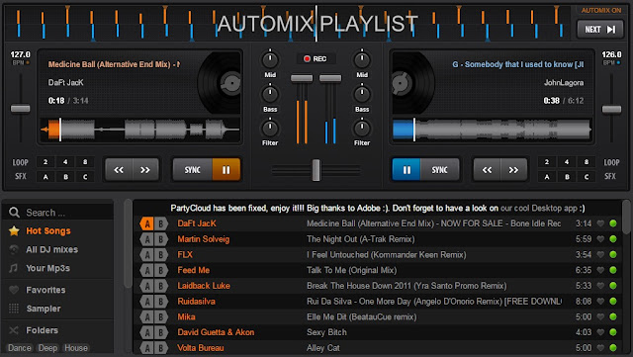Click the playlist vertical scrollbar
This screenshot has width=633, height=357.
pyautogui.click(x=626, y=218)
